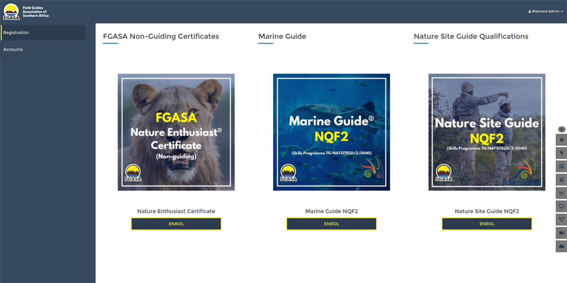Click the Marine Guide NQF2 whale shark image
This screenshot has height=283, width=567.
[331, 132]
